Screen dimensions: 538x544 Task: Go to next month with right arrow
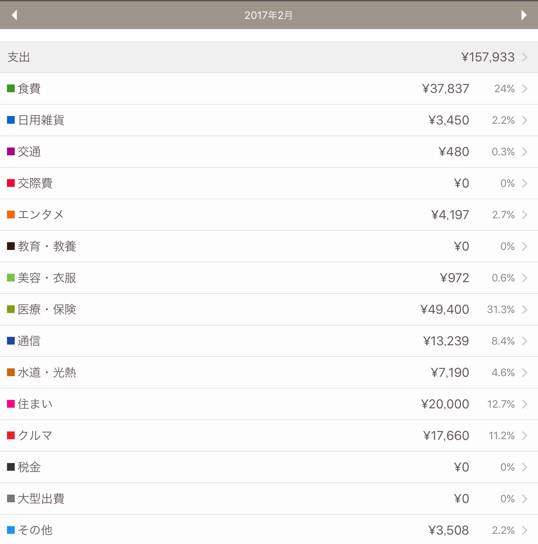point(524,15)
